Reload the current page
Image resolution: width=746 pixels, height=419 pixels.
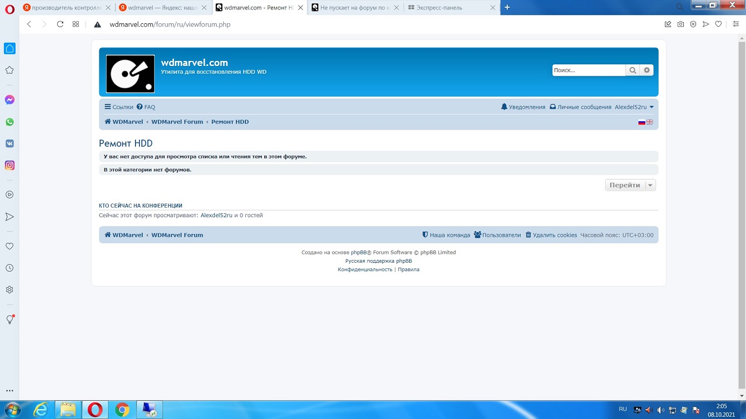(61, 24)
